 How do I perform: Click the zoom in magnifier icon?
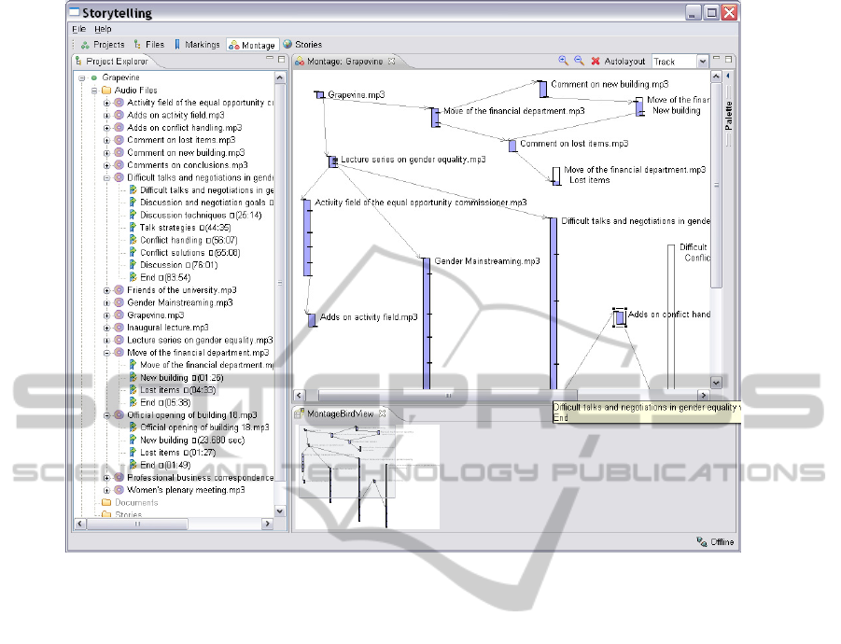(563, 61)
